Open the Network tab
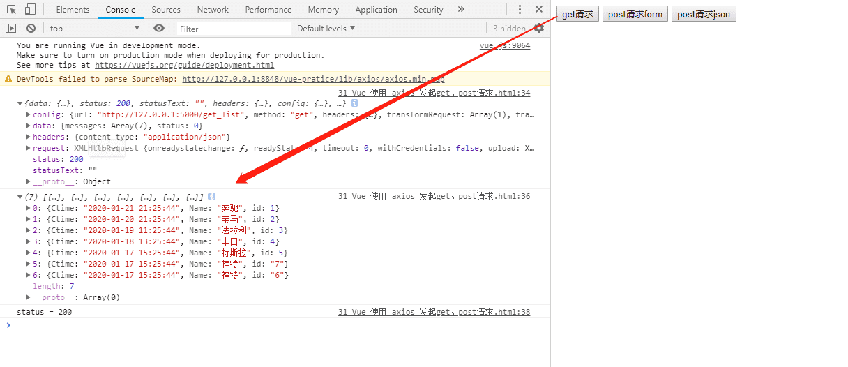Image resolution: width=848 pixels, height=367 pixels. click(x=213, y=10)
